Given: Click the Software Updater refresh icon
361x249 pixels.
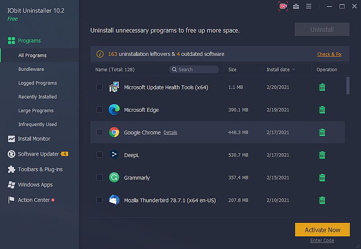Looking at the screenshot, I should pyautogui.click(x=11, y=154).
